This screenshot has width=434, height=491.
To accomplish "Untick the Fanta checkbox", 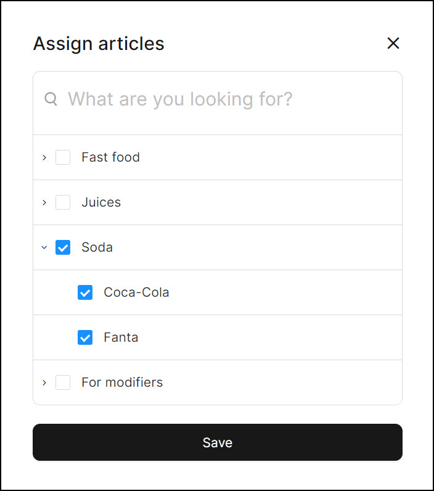I will (85, 337).
